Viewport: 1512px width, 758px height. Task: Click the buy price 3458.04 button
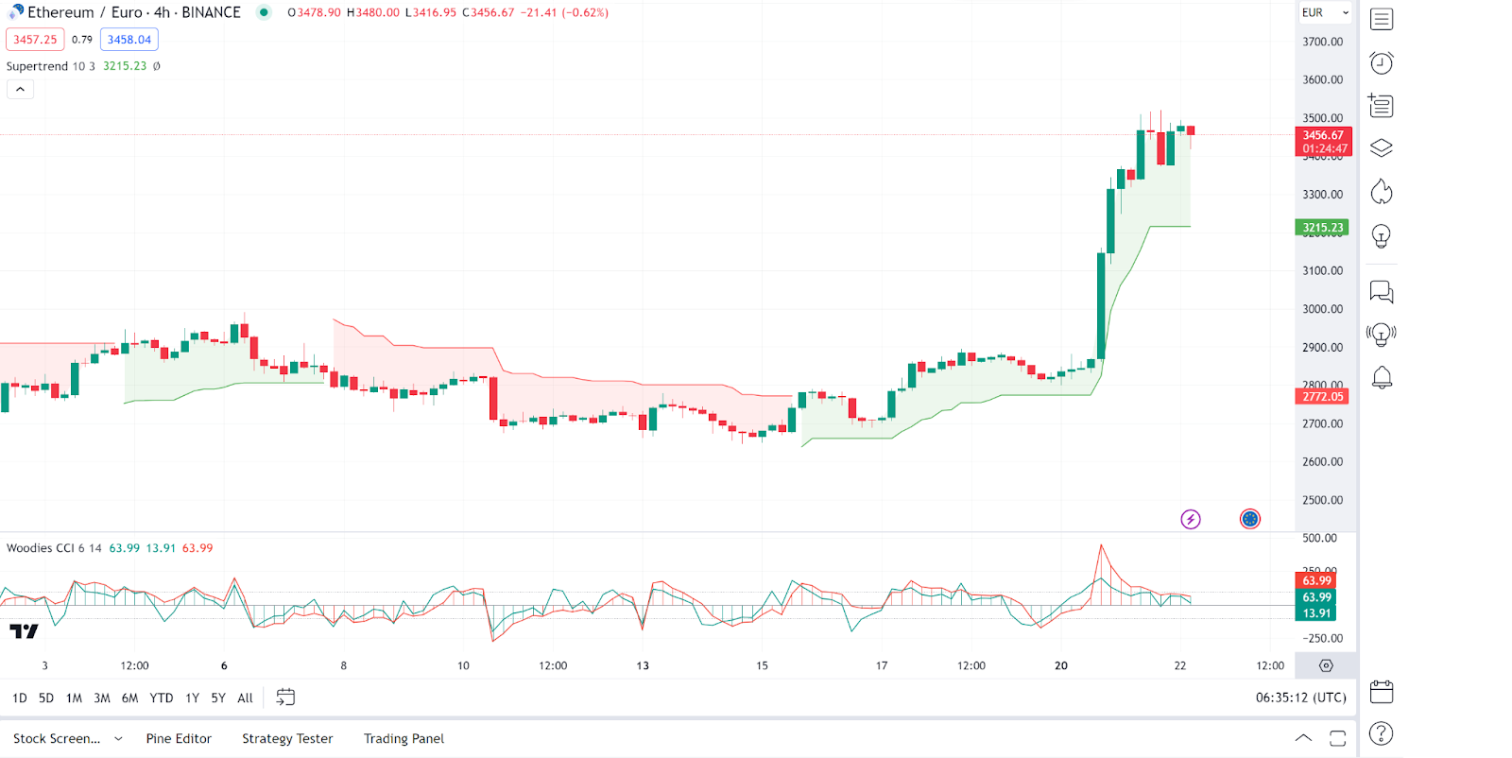[x=129, y=40]
